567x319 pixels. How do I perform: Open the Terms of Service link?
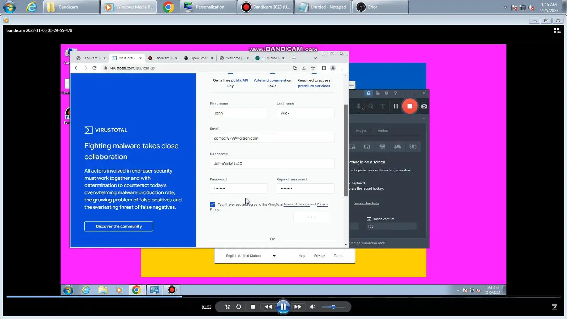(x=296, y=205)
